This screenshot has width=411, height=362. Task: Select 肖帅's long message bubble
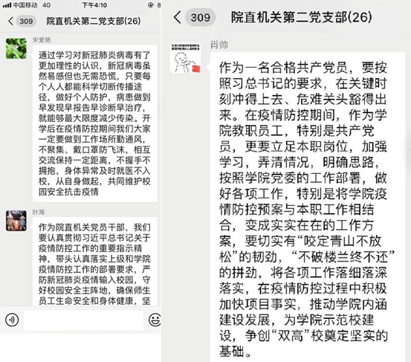pyautogui.click(x=307, y=207)
